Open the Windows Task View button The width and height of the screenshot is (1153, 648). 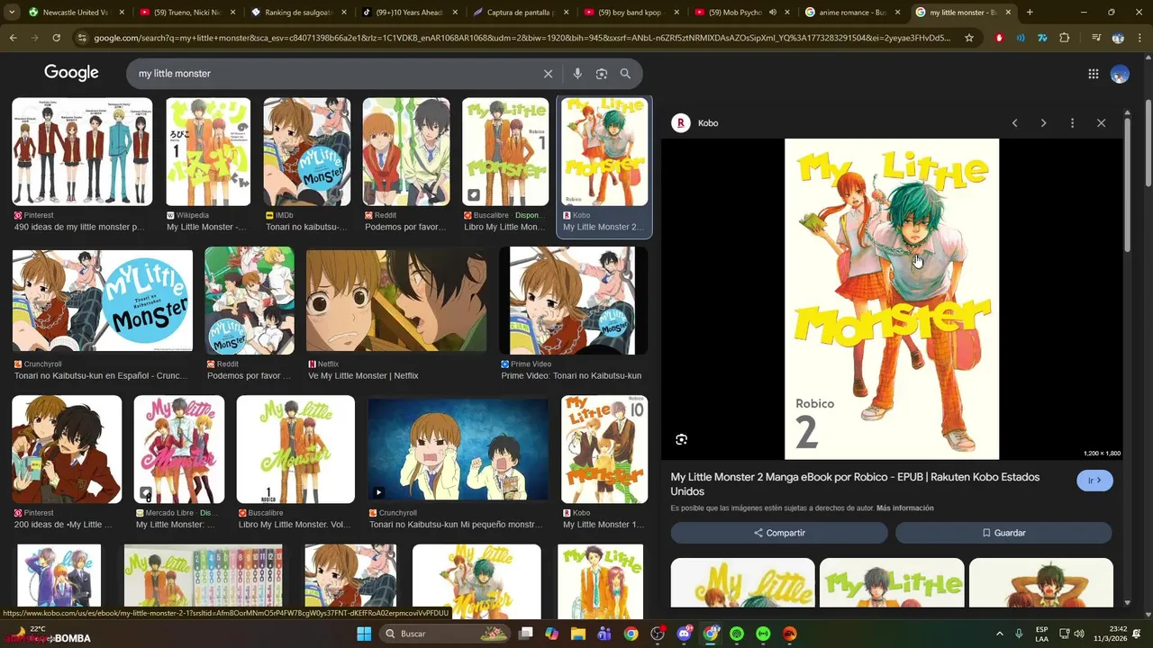[526, 634]
